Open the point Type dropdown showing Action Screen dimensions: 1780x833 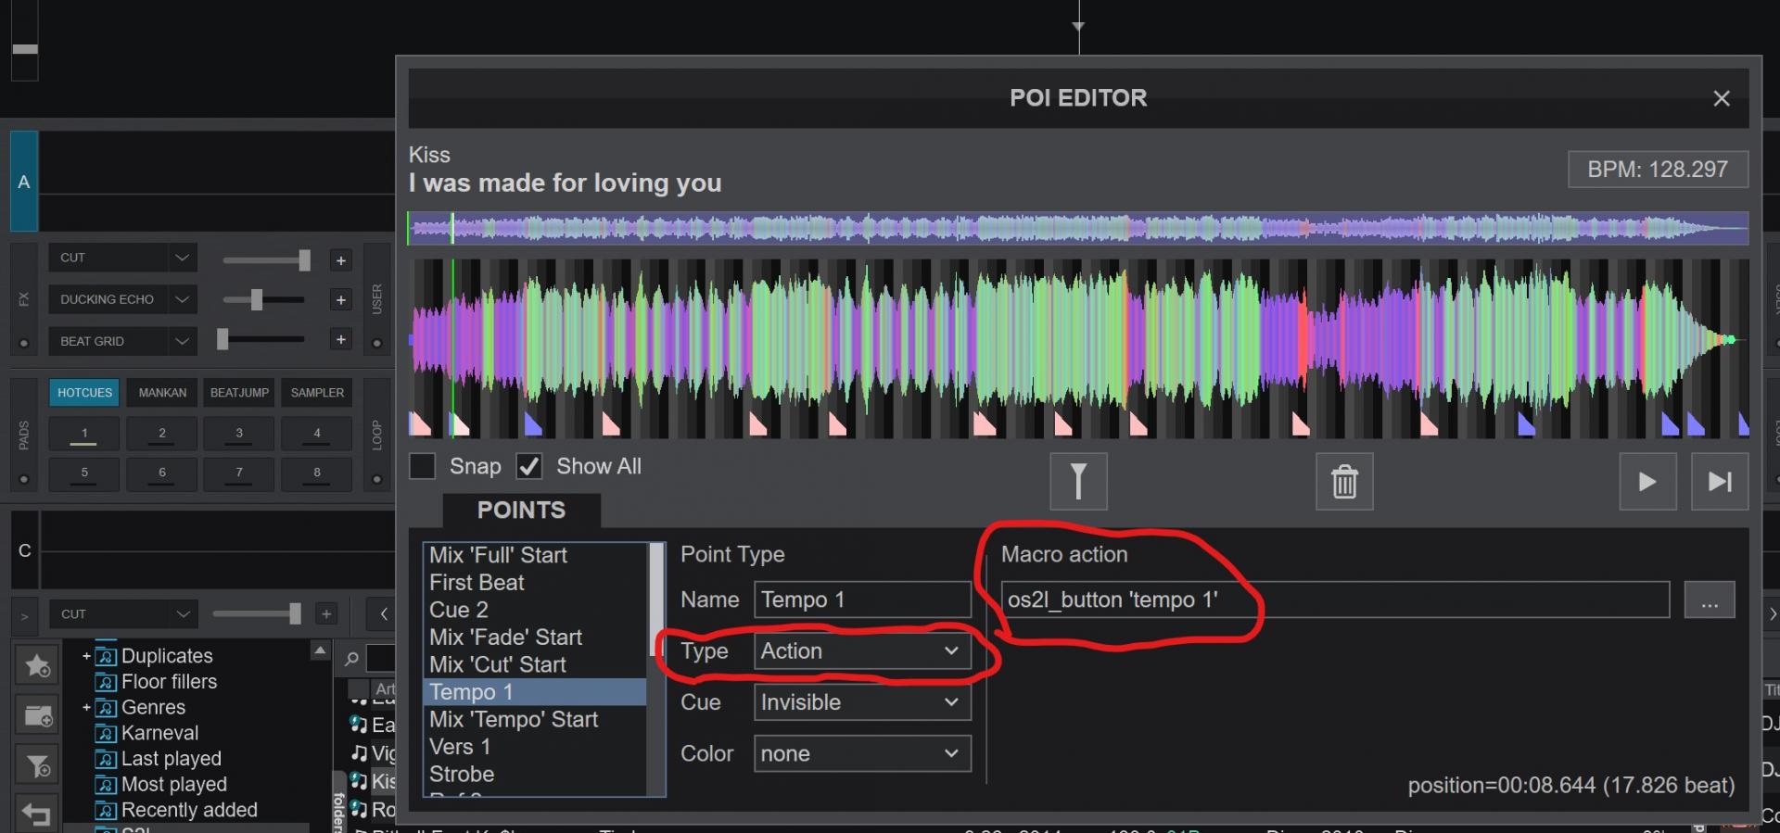[862, 651]
